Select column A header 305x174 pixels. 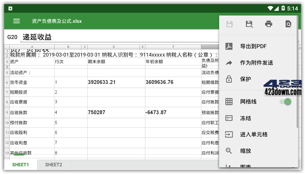(x=32, y=47)
